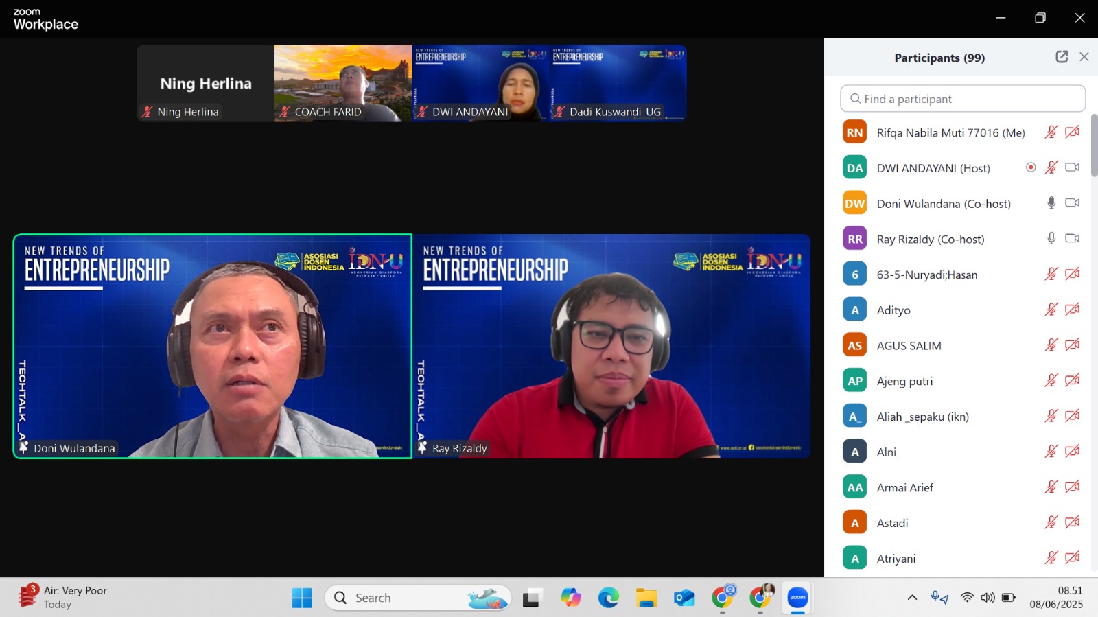The width and height of the screenshot is (1098, 617).
Task: Select COACH FARID video thumbnail
Action: (x=343, y=83)
